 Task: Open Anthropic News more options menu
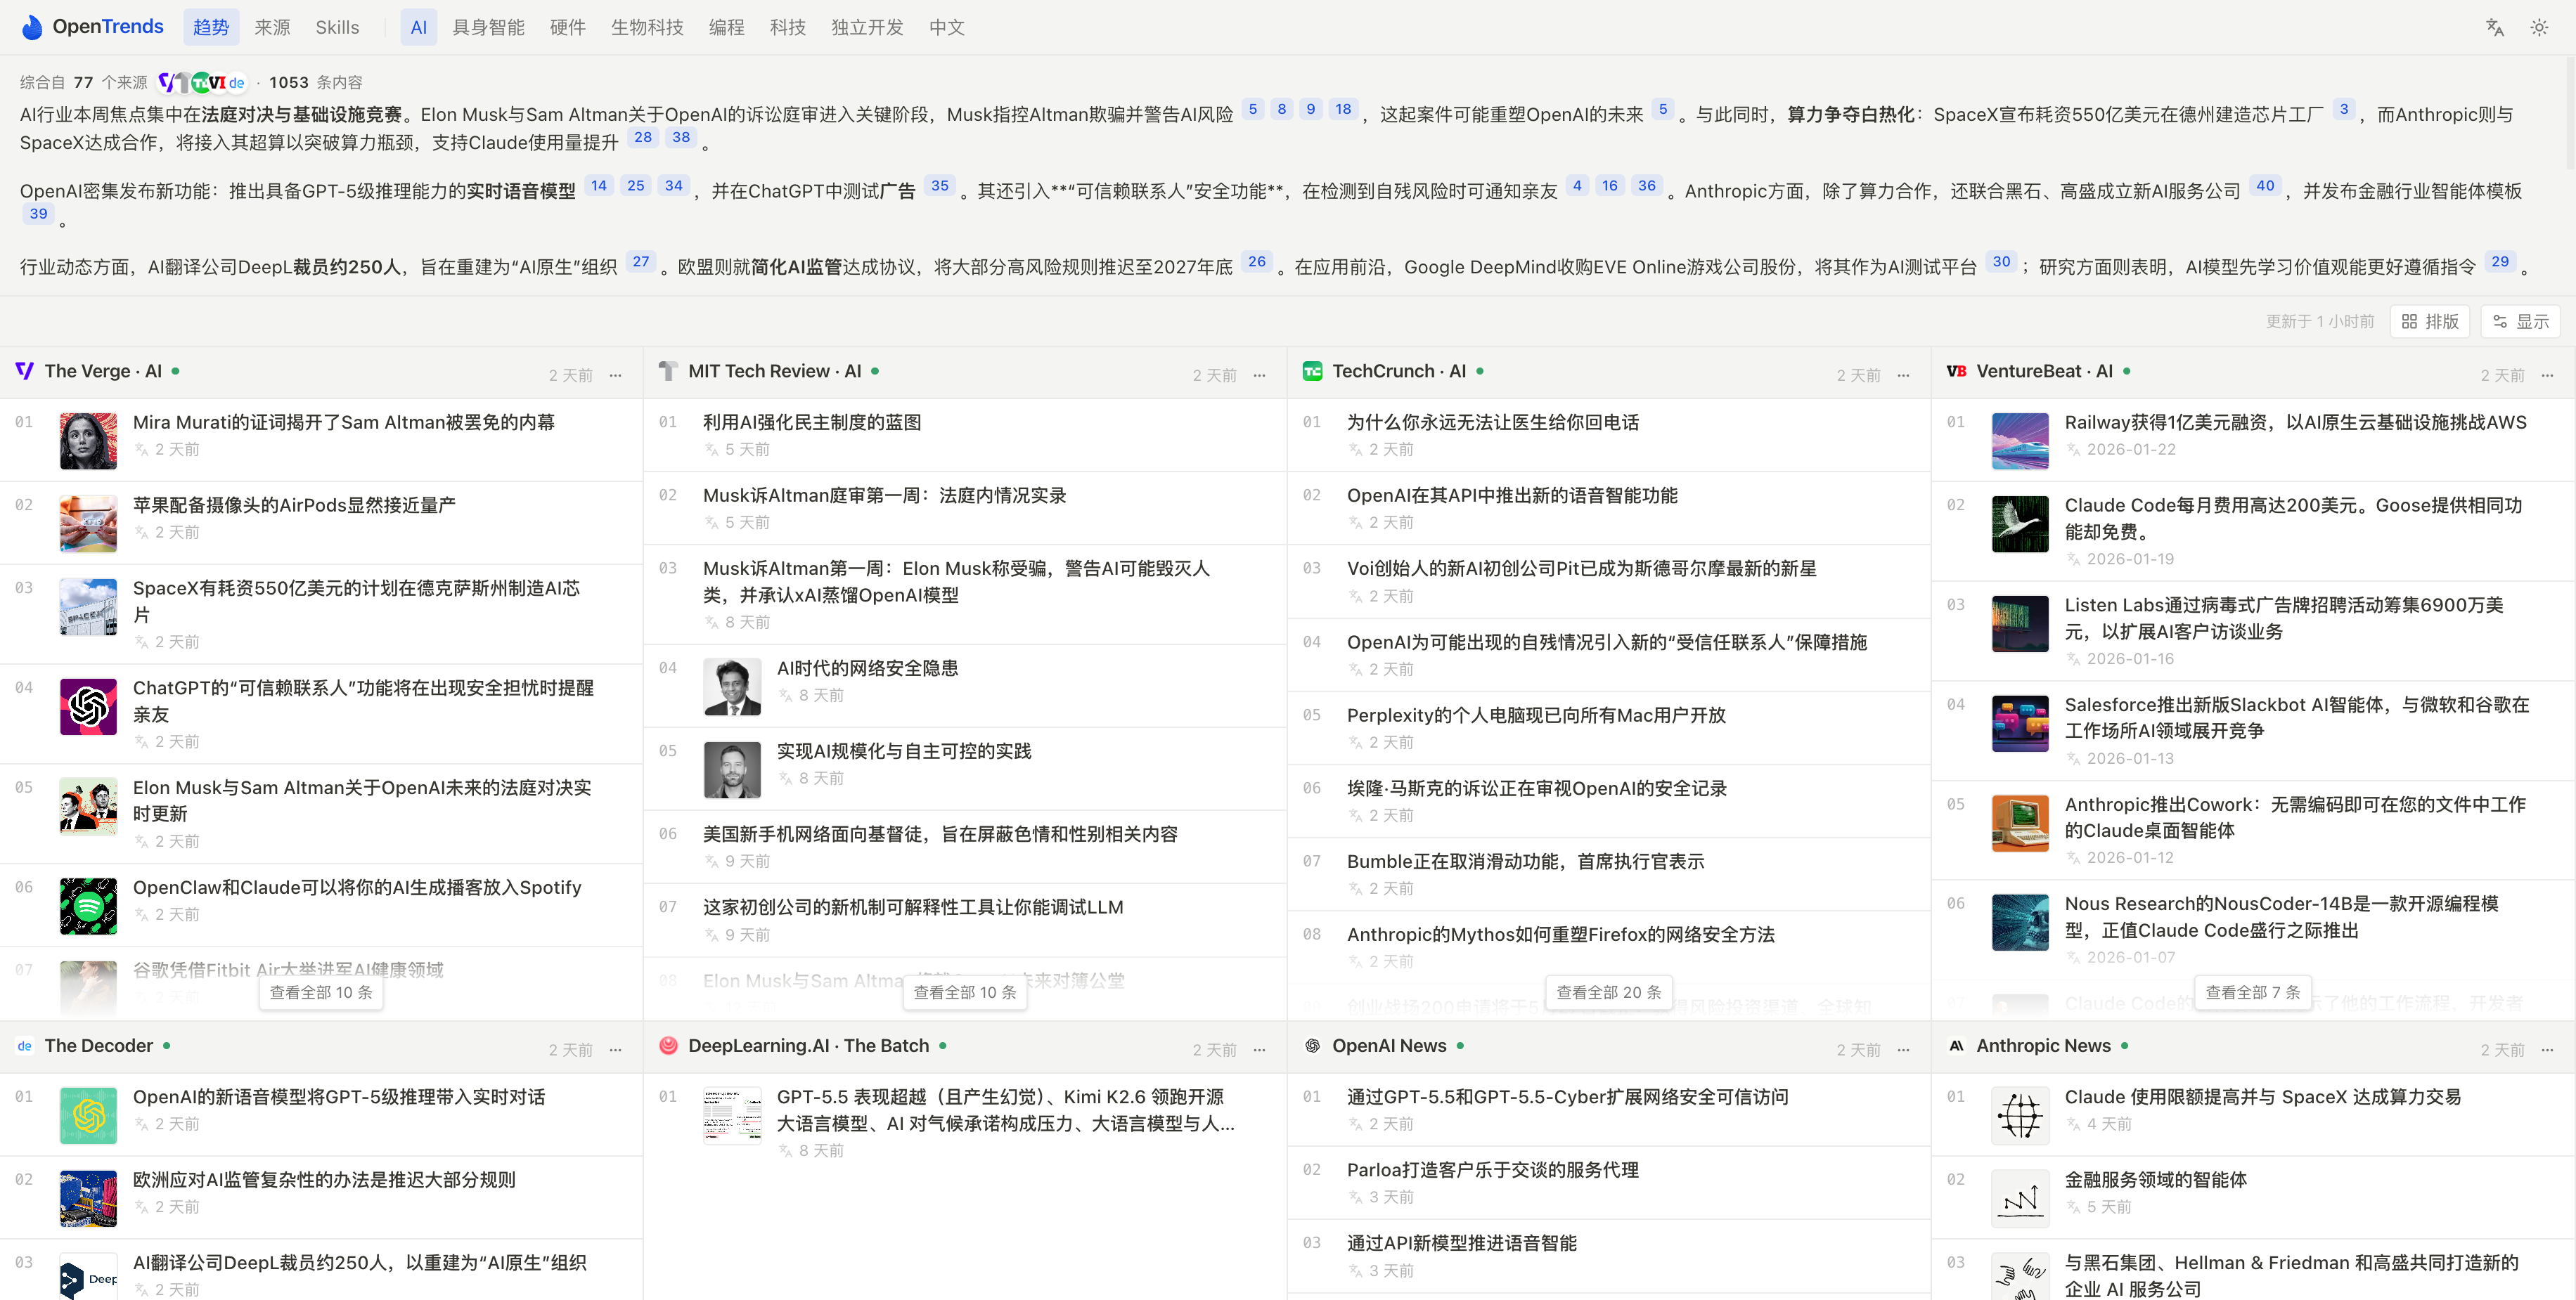click(2548, 1049)
